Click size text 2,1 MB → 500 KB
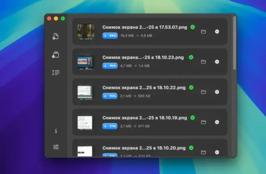Image resolution: width=266 pixels, height=174 pixels. 135,96
